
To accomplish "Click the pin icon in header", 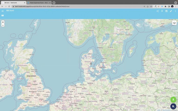I will 162,11.
